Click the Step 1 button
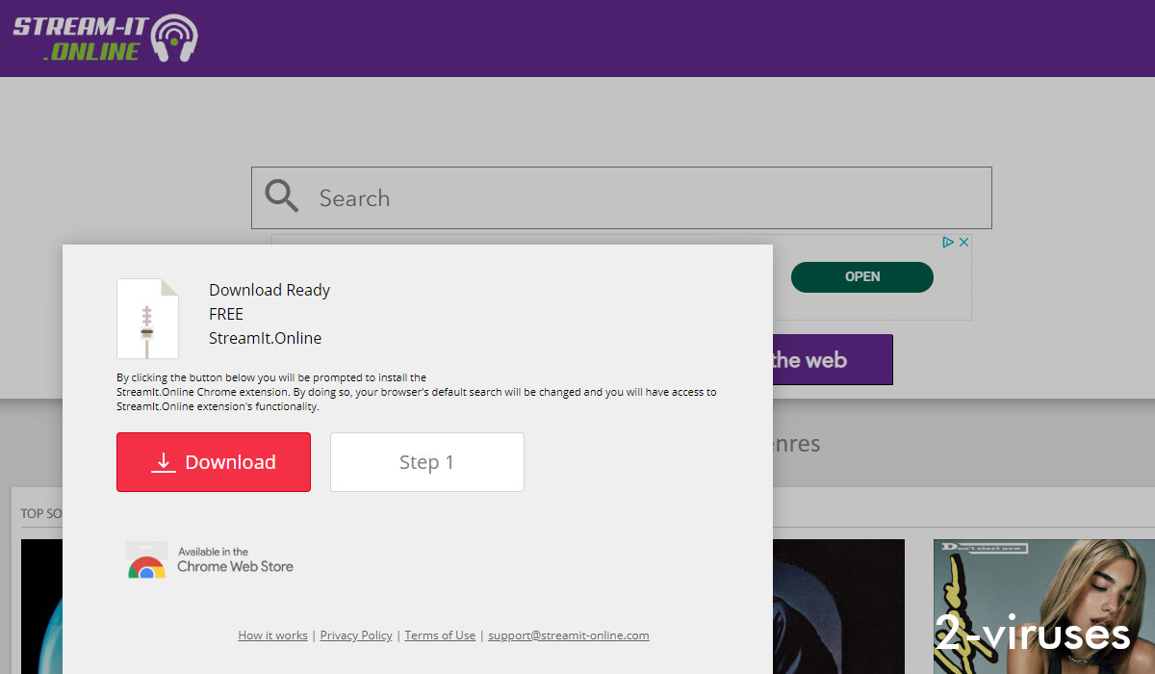1155x674 pixels. [426, 462]
